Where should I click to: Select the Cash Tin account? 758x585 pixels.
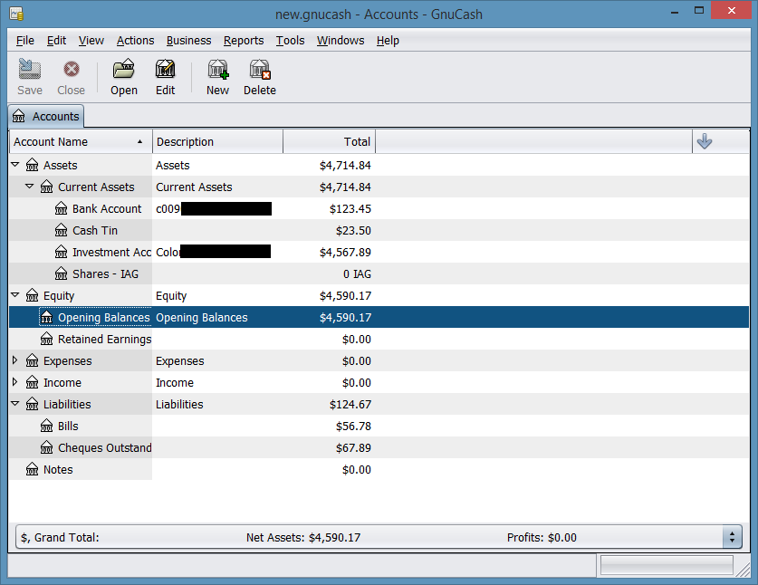(379, 231)
